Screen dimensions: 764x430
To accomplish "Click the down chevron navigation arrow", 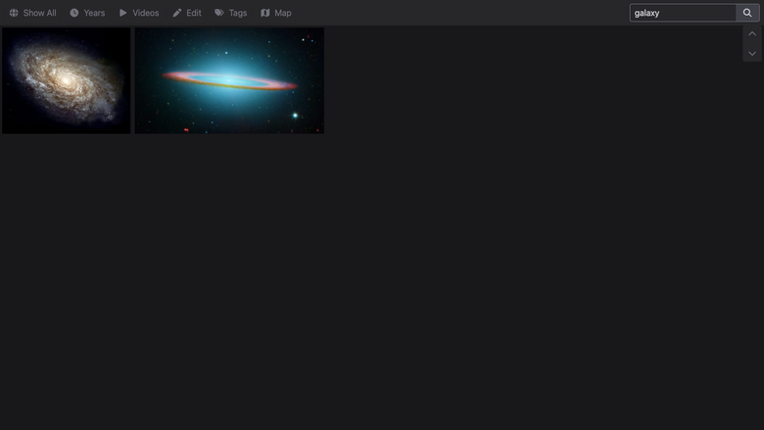I will click(752, 53).
